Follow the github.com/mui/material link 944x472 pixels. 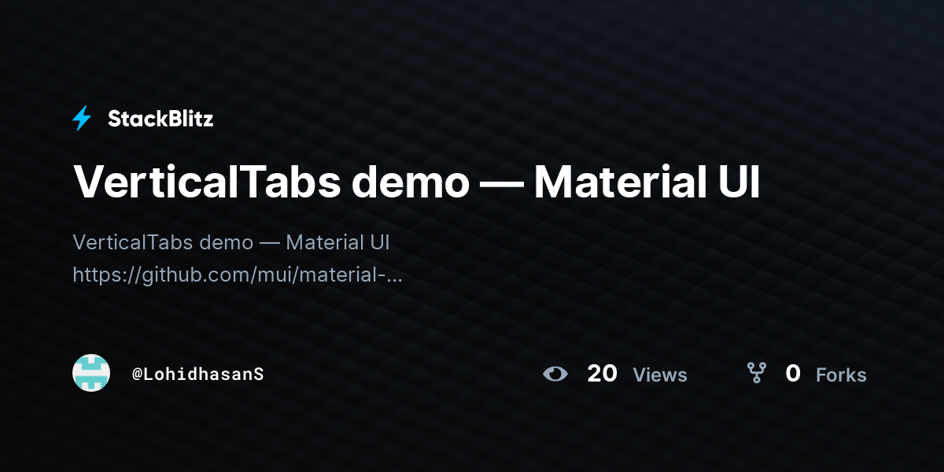[x=238, y=275]
